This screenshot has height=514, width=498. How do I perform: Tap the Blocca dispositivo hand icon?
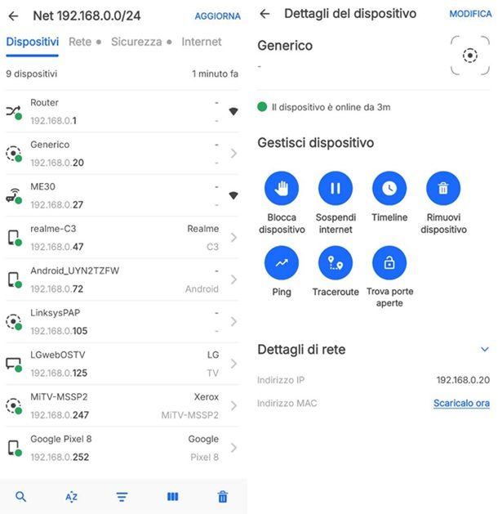tap(282, 188)
